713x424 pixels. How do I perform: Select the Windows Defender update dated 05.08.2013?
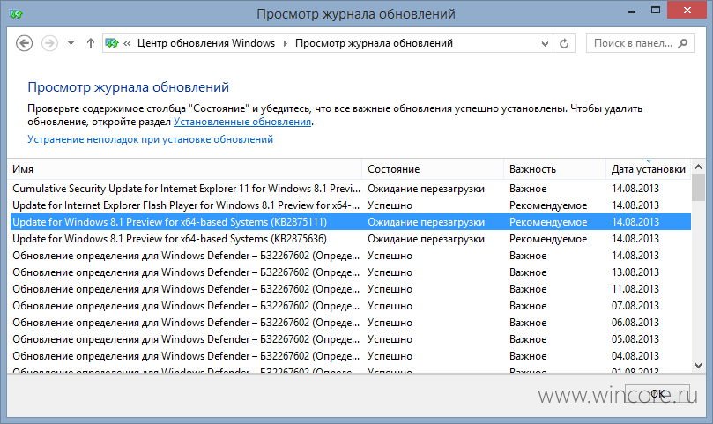pyautogui.click(x=350, y=339)
